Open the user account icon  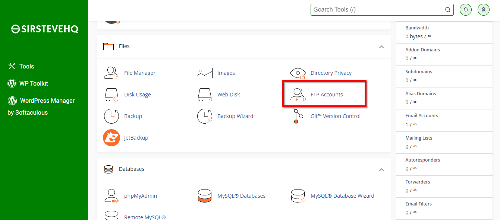(x=484, y=10)
